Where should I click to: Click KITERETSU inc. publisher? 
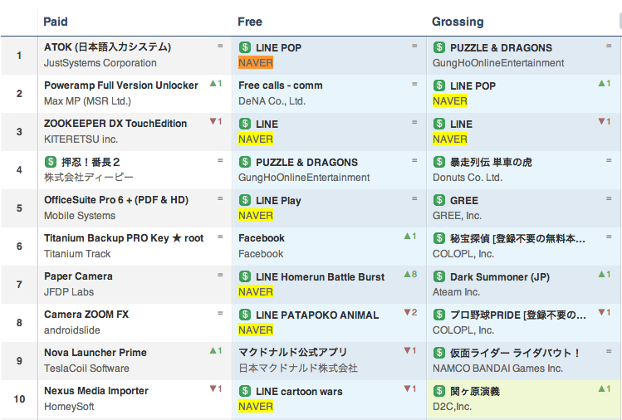pyautogui.click(x=81, y=139)
